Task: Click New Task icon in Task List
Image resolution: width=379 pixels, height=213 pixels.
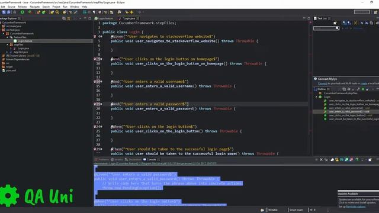Action: 335,23
